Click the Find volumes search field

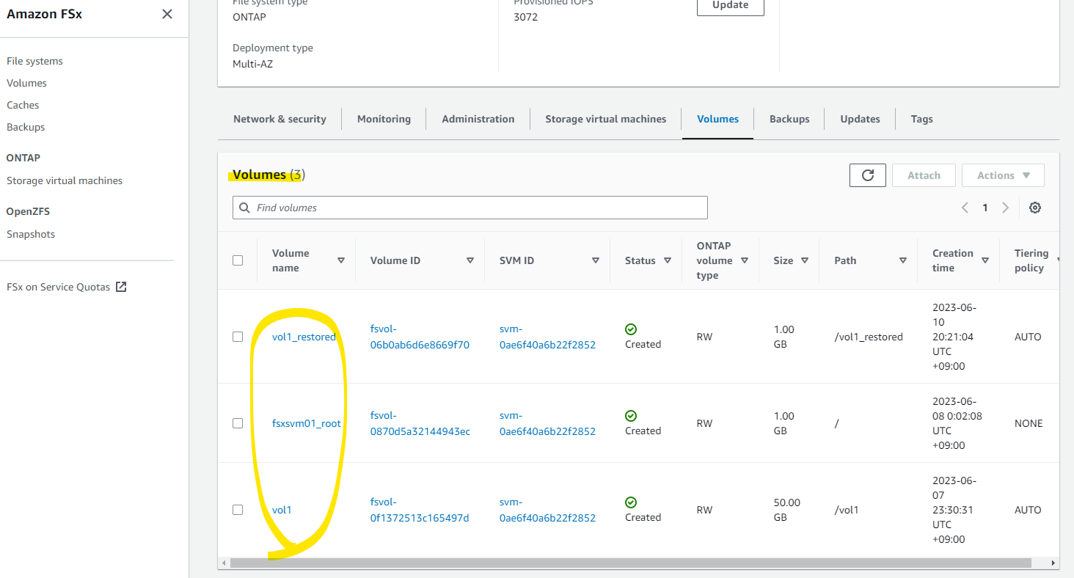point(470,208)
